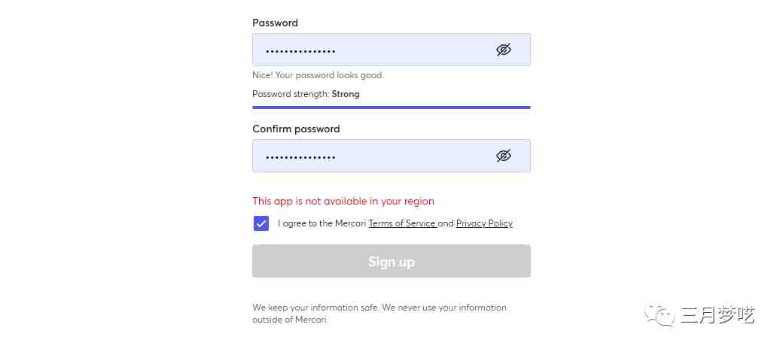Focus the Confirm password input field

[x=391, y=156]
